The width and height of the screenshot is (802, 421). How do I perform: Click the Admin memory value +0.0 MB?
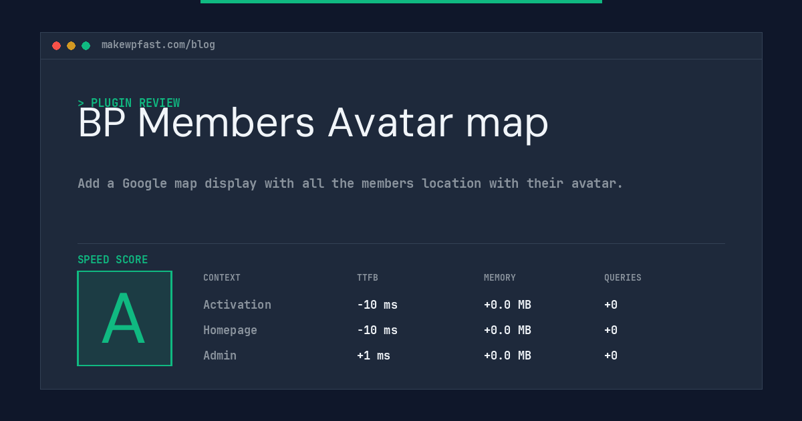(x=507, y=356)
